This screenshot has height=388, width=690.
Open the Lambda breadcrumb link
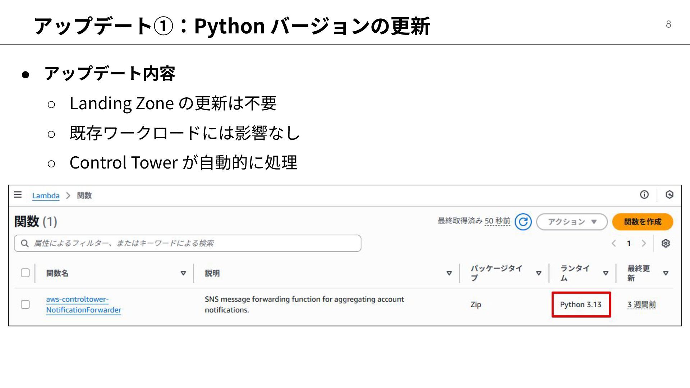pos(46,195)
